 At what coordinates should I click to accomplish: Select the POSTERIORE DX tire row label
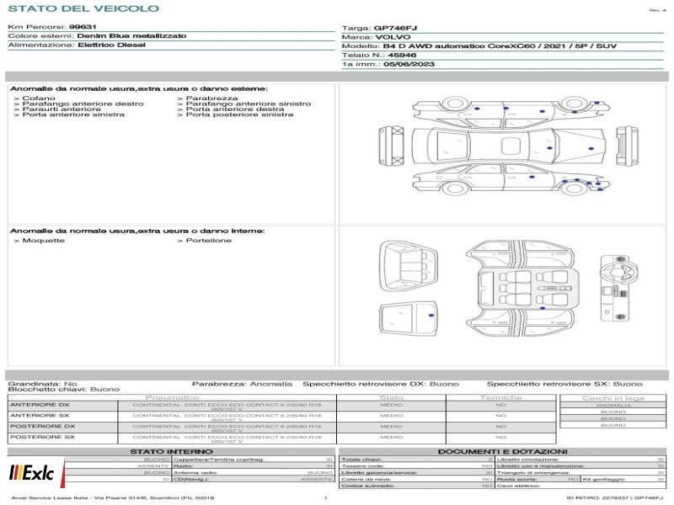coord(43,427)
